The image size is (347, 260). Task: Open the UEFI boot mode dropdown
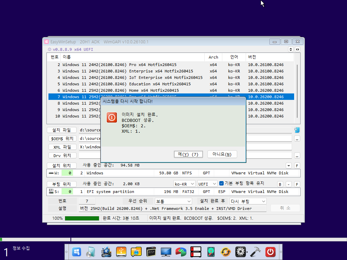click(207, 184)
